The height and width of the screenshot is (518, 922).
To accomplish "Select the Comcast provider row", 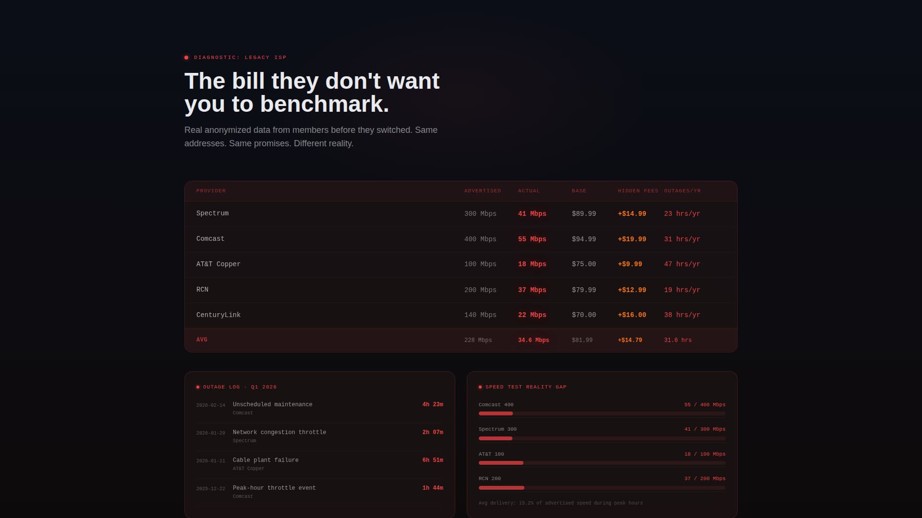I will coord(210,239).
